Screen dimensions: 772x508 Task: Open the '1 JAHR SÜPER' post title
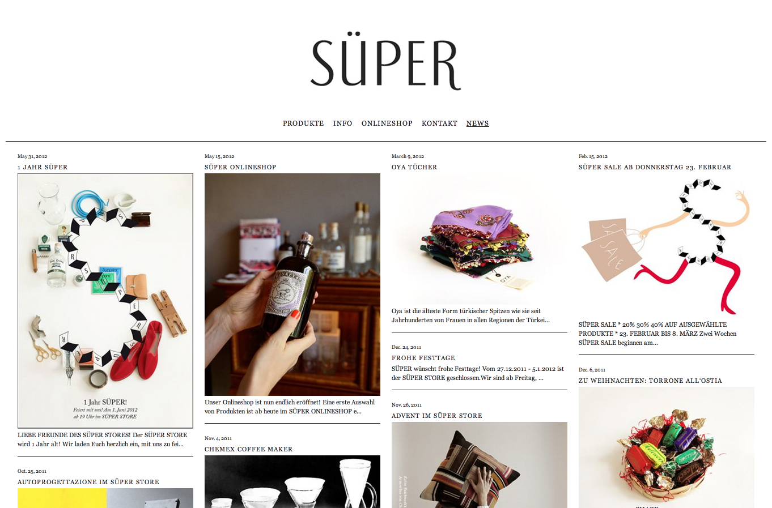click(x=43, y=167)
